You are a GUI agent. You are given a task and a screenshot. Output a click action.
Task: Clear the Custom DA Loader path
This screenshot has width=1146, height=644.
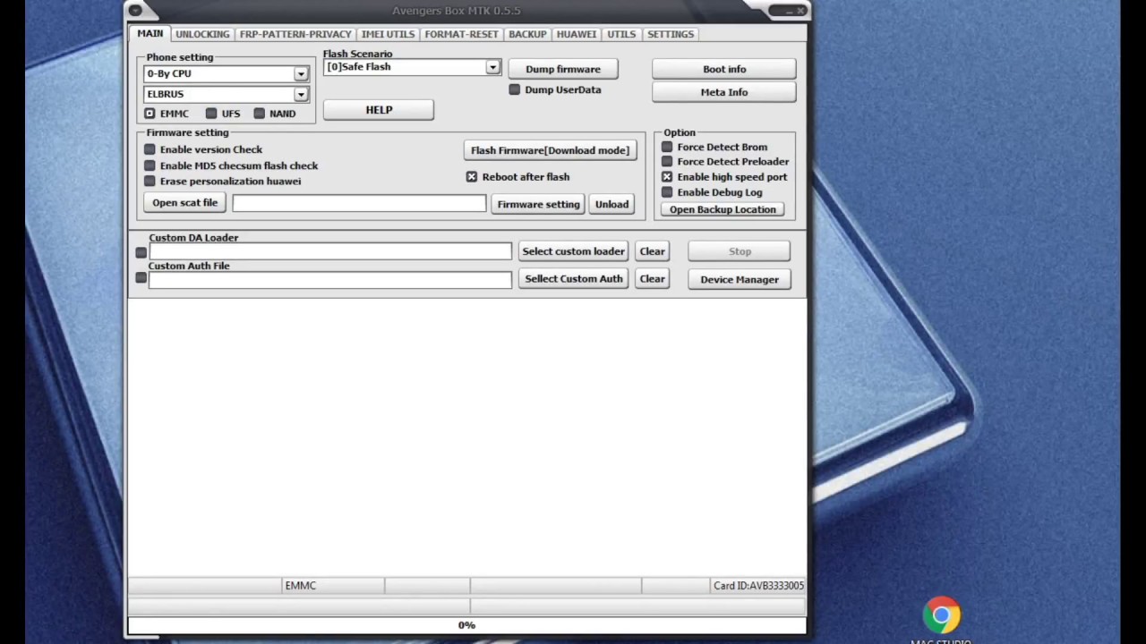(653, 251)
